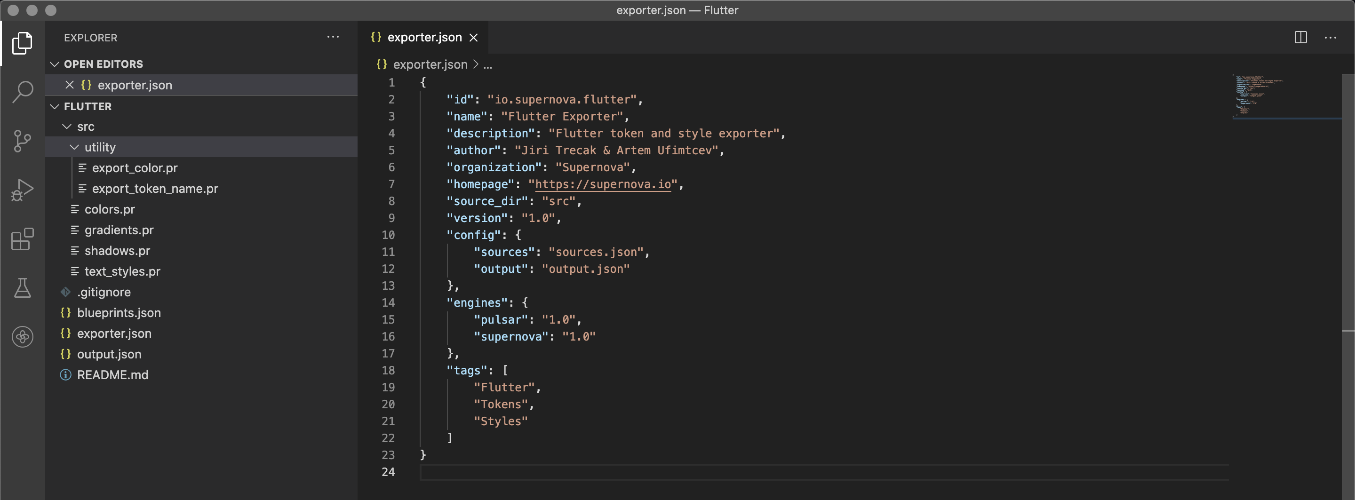Click "io.supernova.flutter" id value
The height and width of the screenshot is (500, 1355).
pyautogui.click(x=562, y=99)
